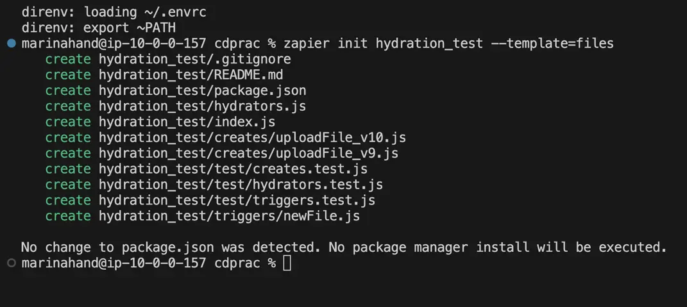The image size is (687, 307).
Task: Open hydration_test/index.js file path
Action: 187,122
